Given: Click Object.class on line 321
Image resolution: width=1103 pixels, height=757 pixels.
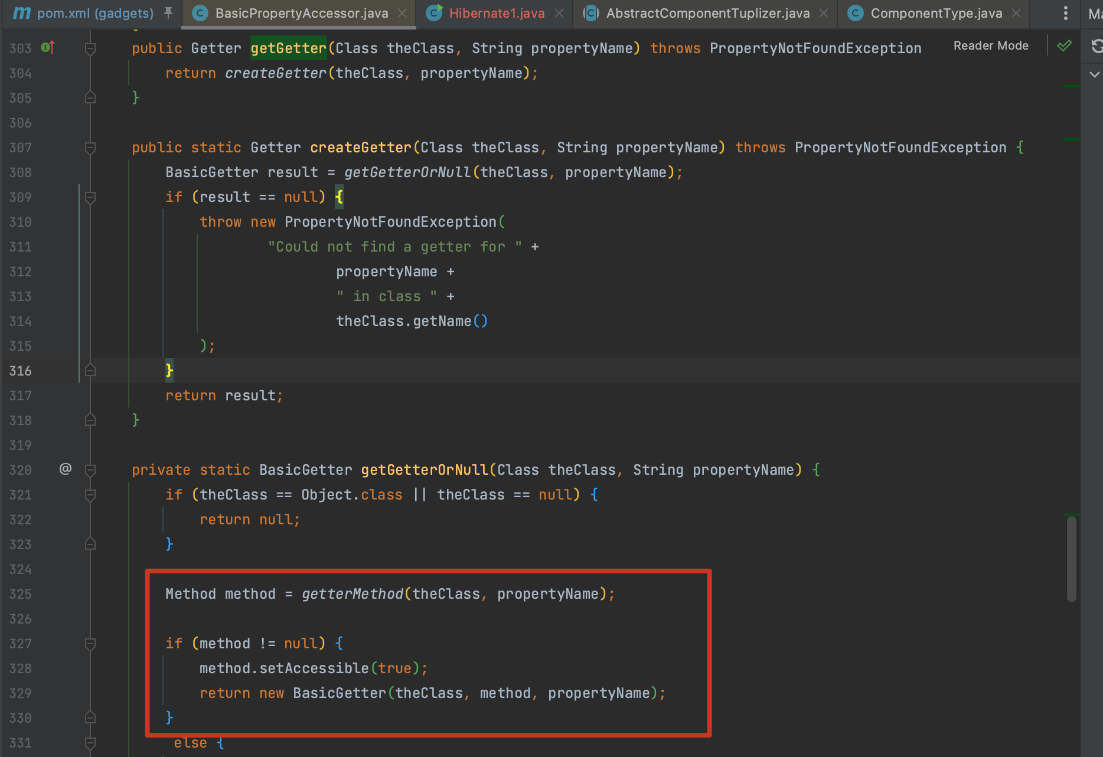Looking at the screenshot, I should [x=352, y=495].
